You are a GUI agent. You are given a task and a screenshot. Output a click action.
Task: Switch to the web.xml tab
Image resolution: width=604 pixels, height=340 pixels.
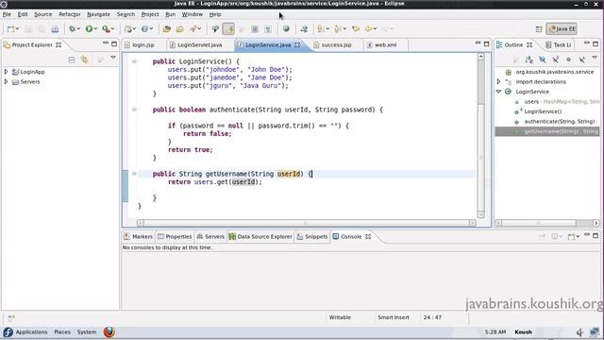(386, 45)
